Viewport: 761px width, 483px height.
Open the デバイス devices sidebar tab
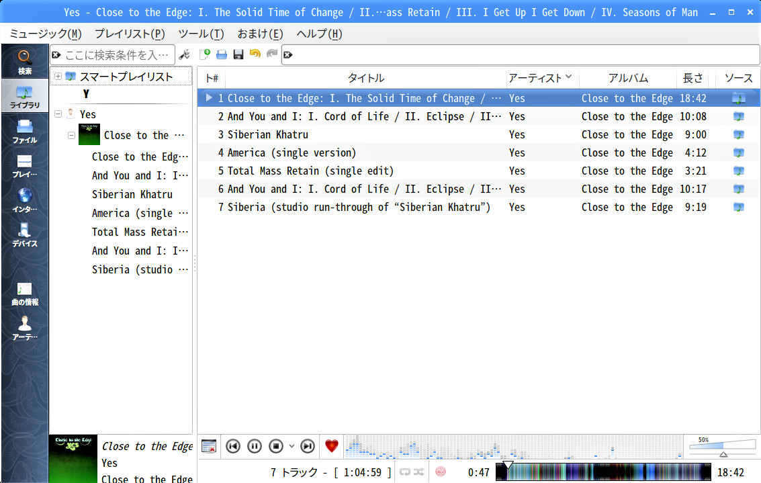click(x=25, y=234)
